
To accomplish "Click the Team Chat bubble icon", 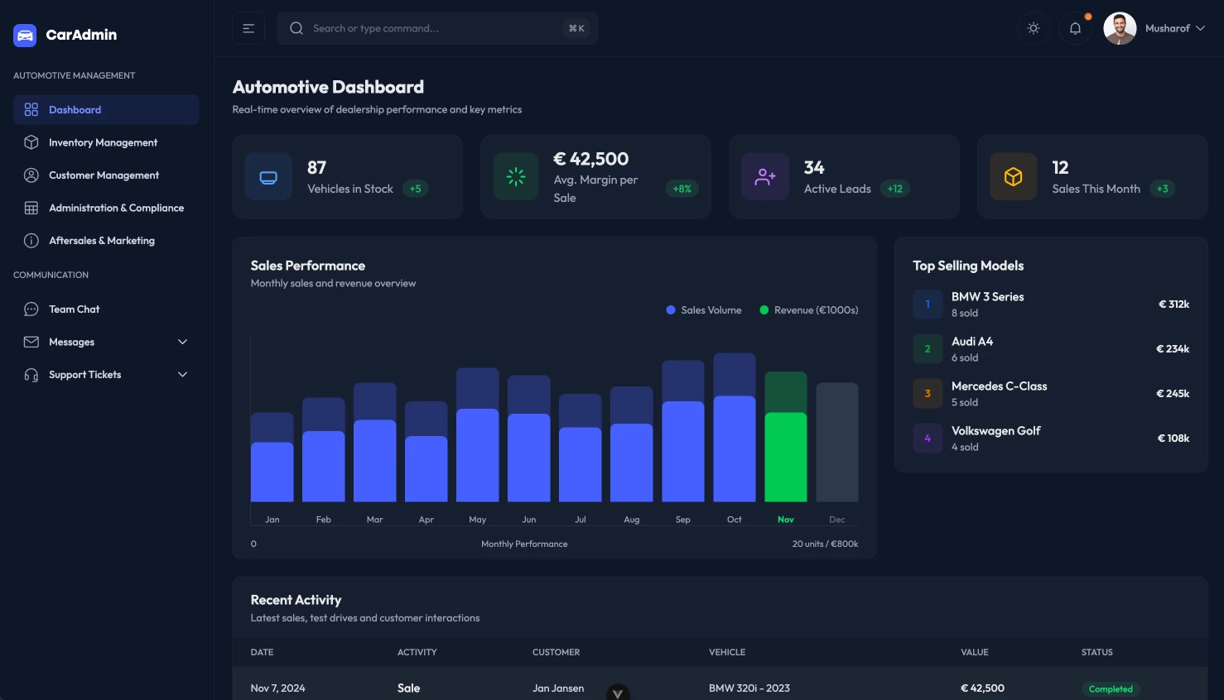I will [x=31, y=309].
